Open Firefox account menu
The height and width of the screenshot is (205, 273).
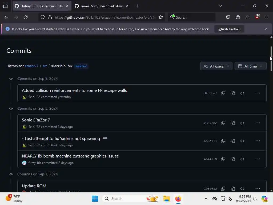(238, 17)
